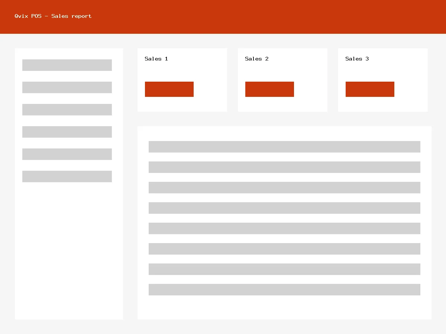446x334 pixels.
Task: Click the orange button in the Sales 2 card
Action: coord(269,89)
